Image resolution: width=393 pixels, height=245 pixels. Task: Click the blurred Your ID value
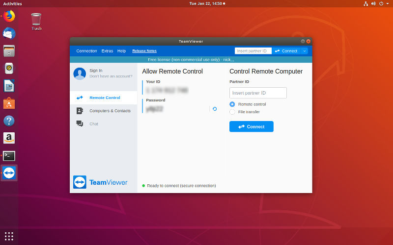pos(167,90)
